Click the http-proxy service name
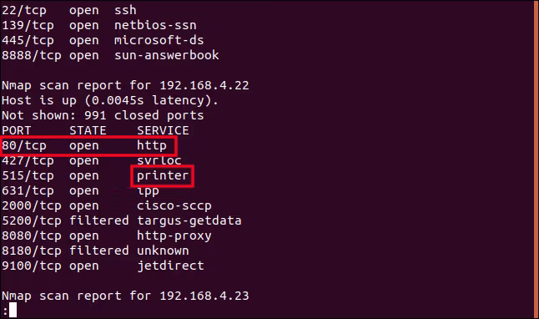The width and height of the screenshot is (539, 319). [x=174, y=236]
